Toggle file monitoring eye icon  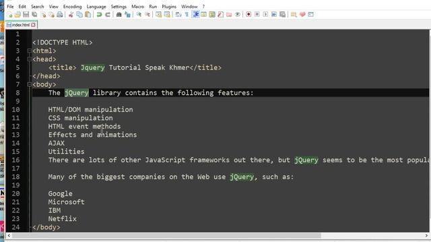coord(238,15)
